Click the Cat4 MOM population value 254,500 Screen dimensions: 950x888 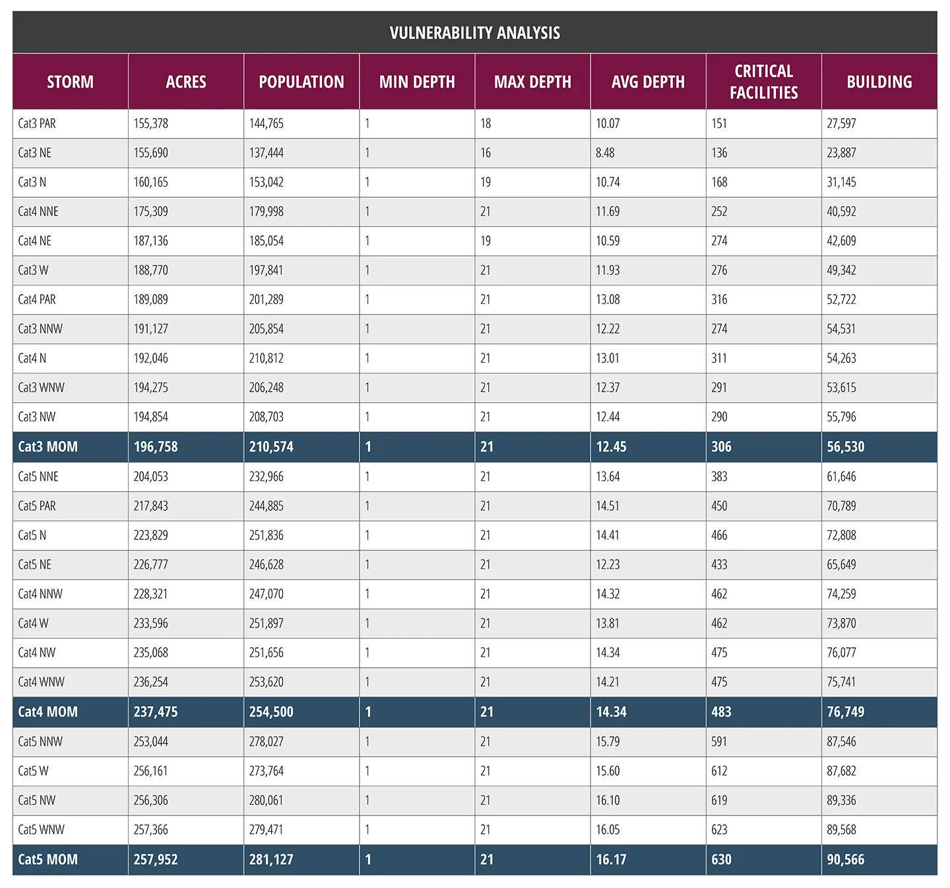coord(271,712)
